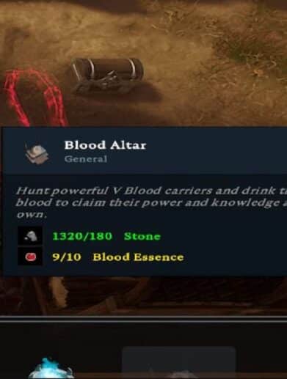287x379 pixels.
Task: Click the 9/10 Blood Essence requirement text
Action: coord(118,257)
